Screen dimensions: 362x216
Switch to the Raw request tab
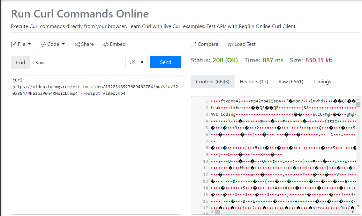point(40,62)
